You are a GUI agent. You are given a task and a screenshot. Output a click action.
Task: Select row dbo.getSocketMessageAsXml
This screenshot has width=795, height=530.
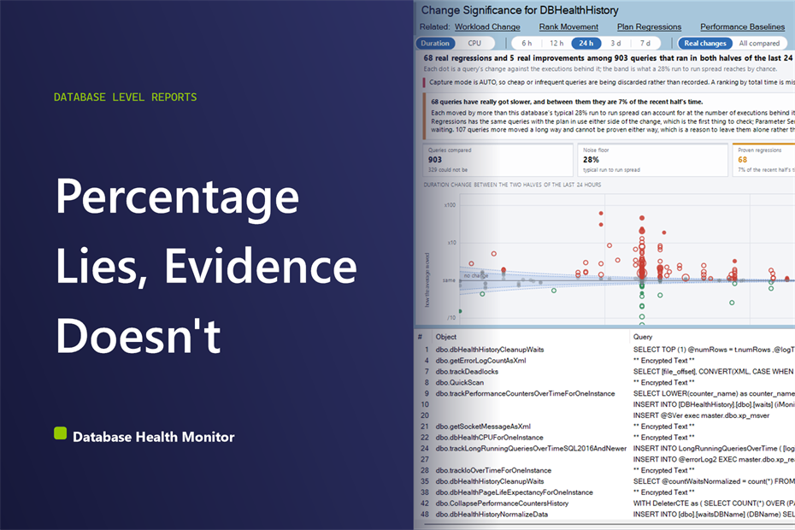[x=605, y=427]
